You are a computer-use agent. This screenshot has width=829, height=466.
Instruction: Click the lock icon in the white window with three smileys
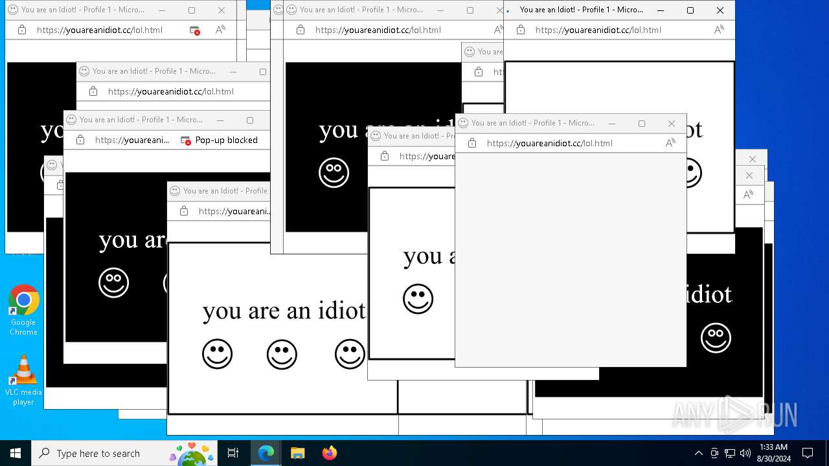click(184, 211)
